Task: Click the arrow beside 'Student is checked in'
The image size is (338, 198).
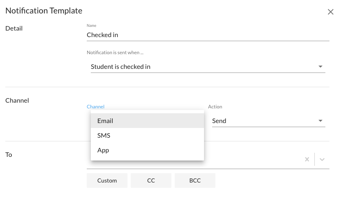Action: point(320,67)
